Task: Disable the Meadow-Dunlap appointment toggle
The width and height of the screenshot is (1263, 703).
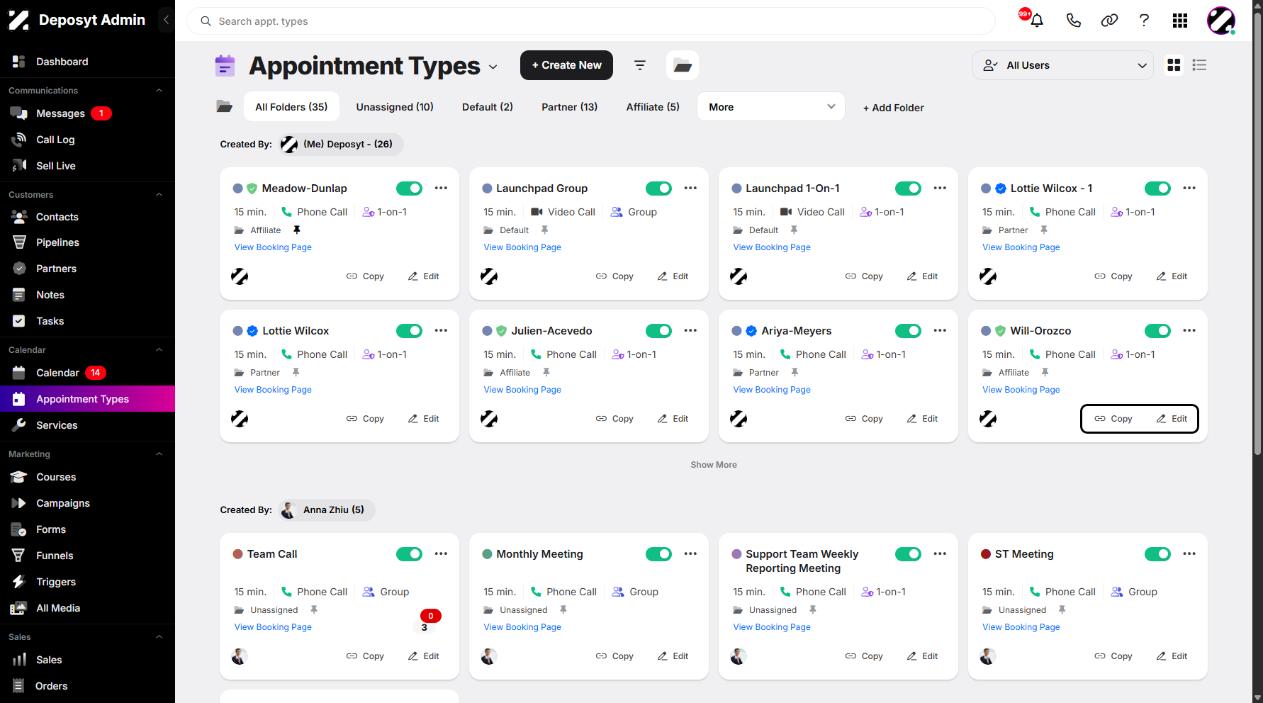Action: point(409,189)
